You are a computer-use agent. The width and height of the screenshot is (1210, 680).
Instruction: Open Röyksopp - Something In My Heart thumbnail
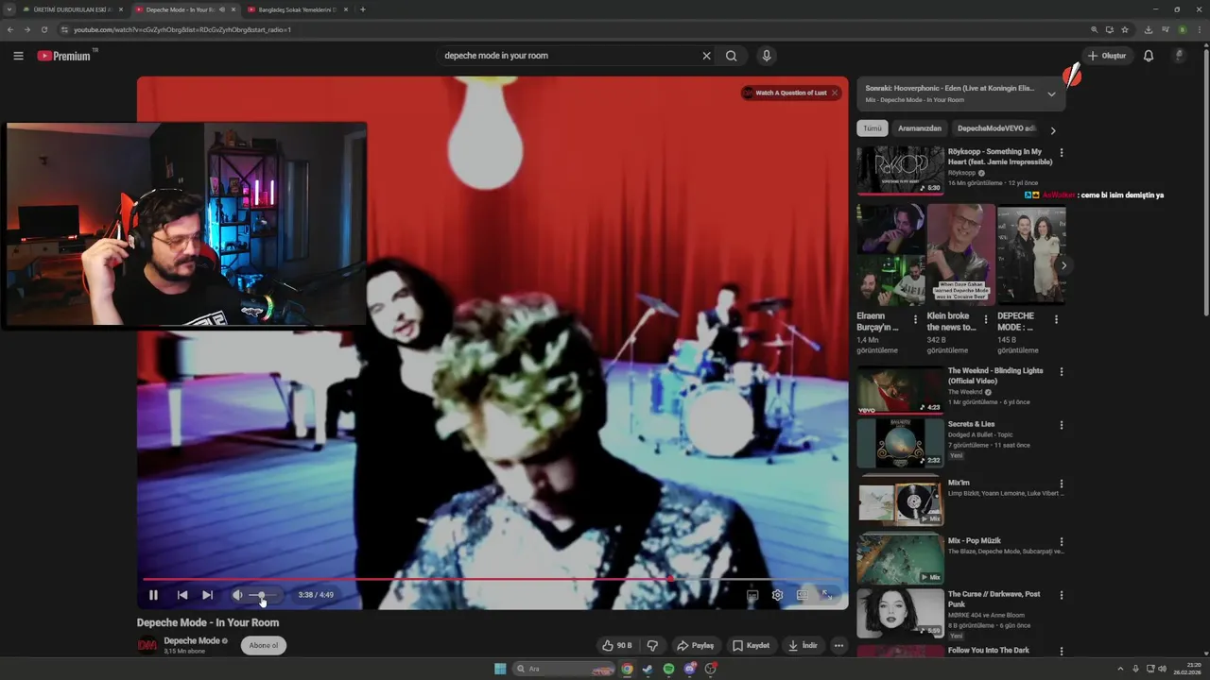click(901, 170)
